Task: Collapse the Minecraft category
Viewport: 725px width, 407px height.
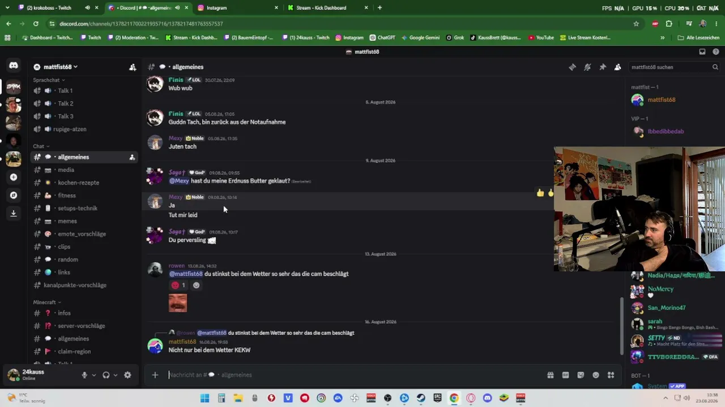Action: 47,302
